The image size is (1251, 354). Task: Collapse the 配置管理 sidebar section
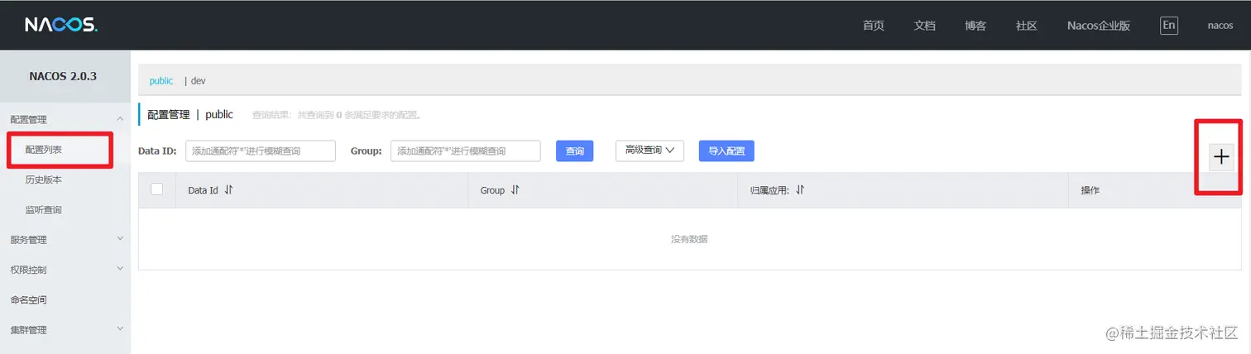point(65,120)
